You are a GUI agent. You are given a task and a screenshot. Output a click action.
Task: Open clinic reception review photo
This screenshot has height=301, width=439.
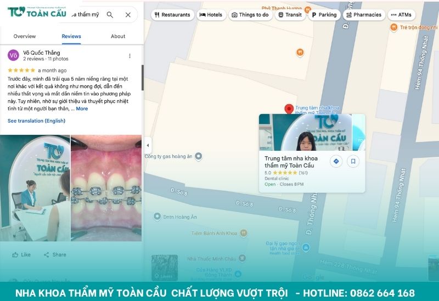pos(35,188)
